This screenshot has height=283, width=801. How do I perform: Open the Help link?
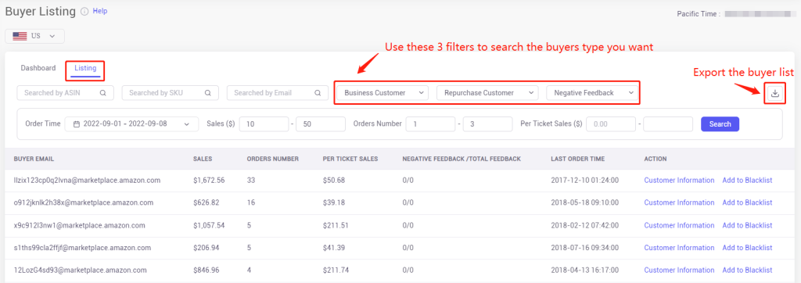click(x=100, y=11)
